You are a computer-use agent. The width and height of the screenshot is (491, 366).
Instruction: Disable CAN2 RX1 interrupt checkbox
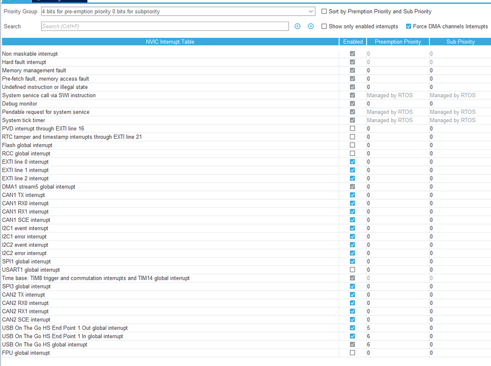[x=352, y=312]
